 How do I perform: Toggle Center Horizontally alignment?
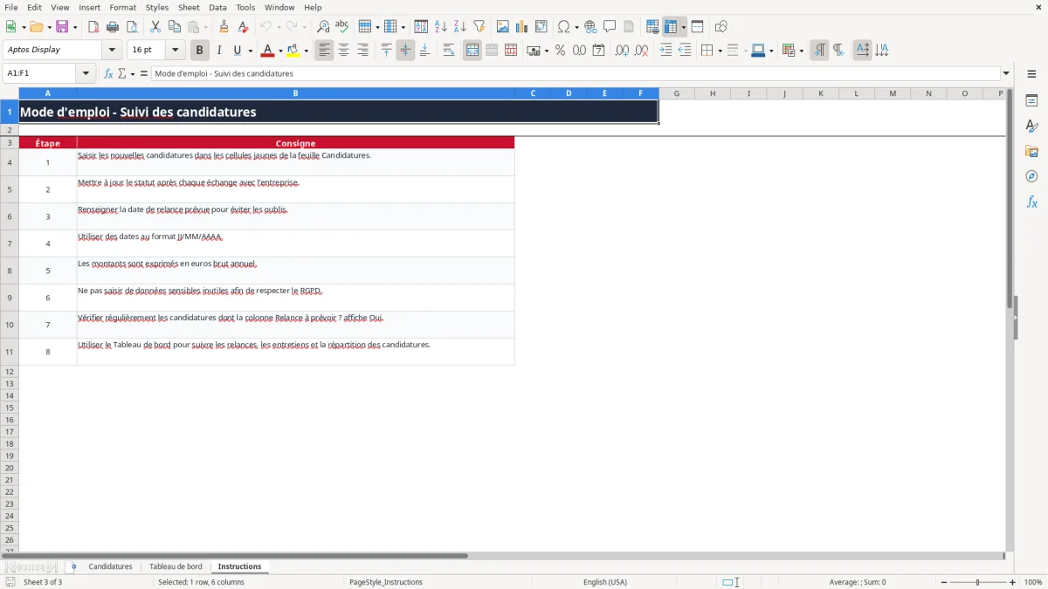coord(343,51)
